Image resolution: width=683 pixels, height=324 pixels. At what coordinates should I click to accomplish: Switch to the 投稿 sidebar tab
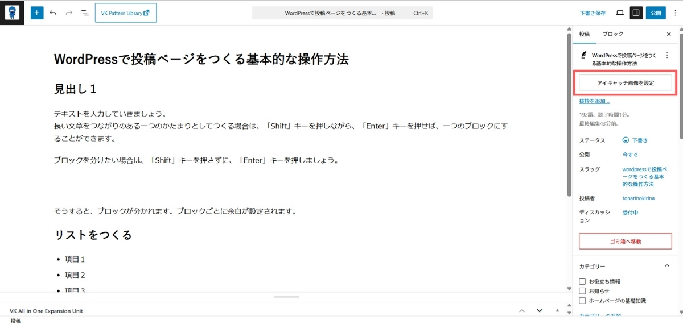[x=585, y=34]
